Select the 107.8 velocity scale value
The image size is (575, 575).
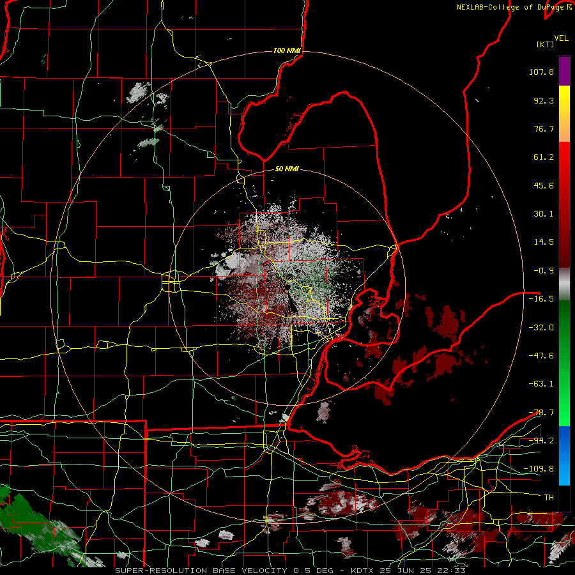click(541, 72)
